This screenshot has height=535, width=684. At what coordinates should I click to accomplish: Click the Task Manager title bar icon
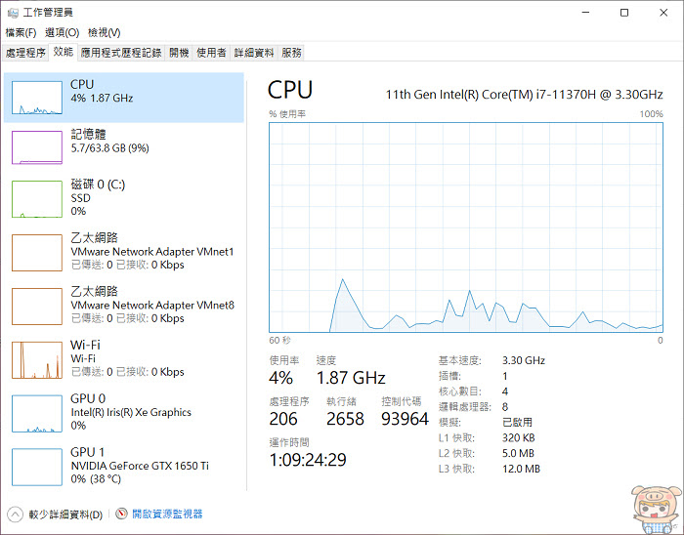pos(12,13)
